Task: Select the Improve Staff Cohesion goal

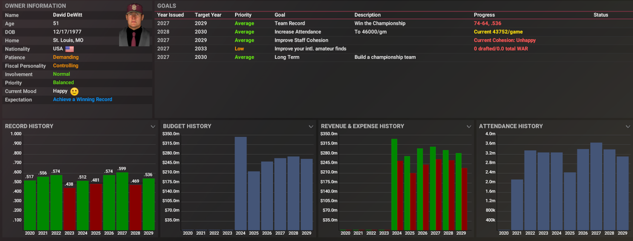Action: coord(393,40)
